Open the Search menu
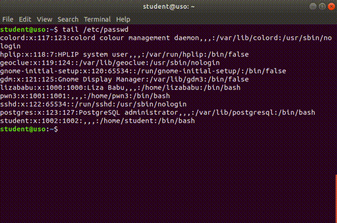The height and width of the screenshot is (223, 337). coord(68,19)
